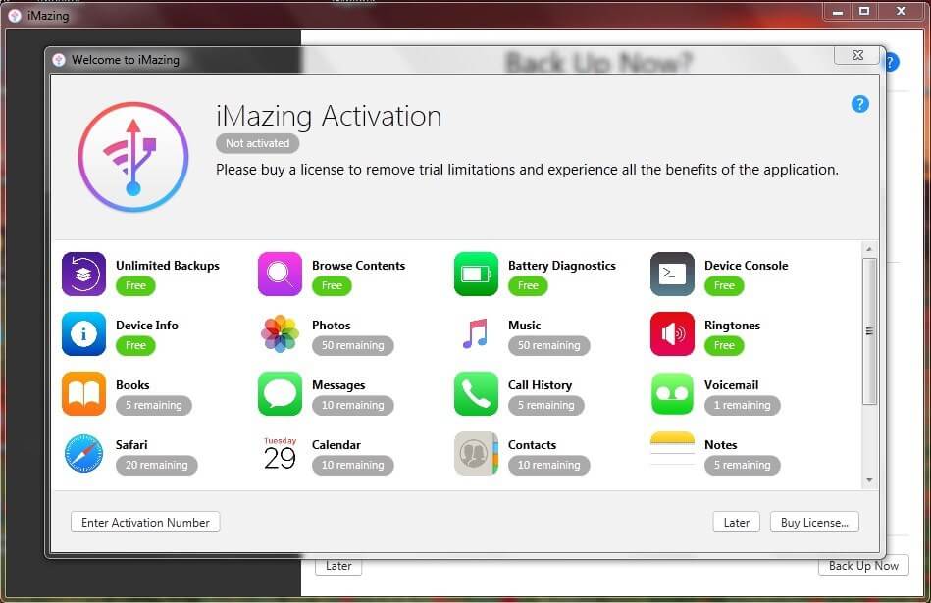This screenshot has width=931, height=603.
Task: Click the Buy License button
Action: pyautogui.click(x=813, y=523)
